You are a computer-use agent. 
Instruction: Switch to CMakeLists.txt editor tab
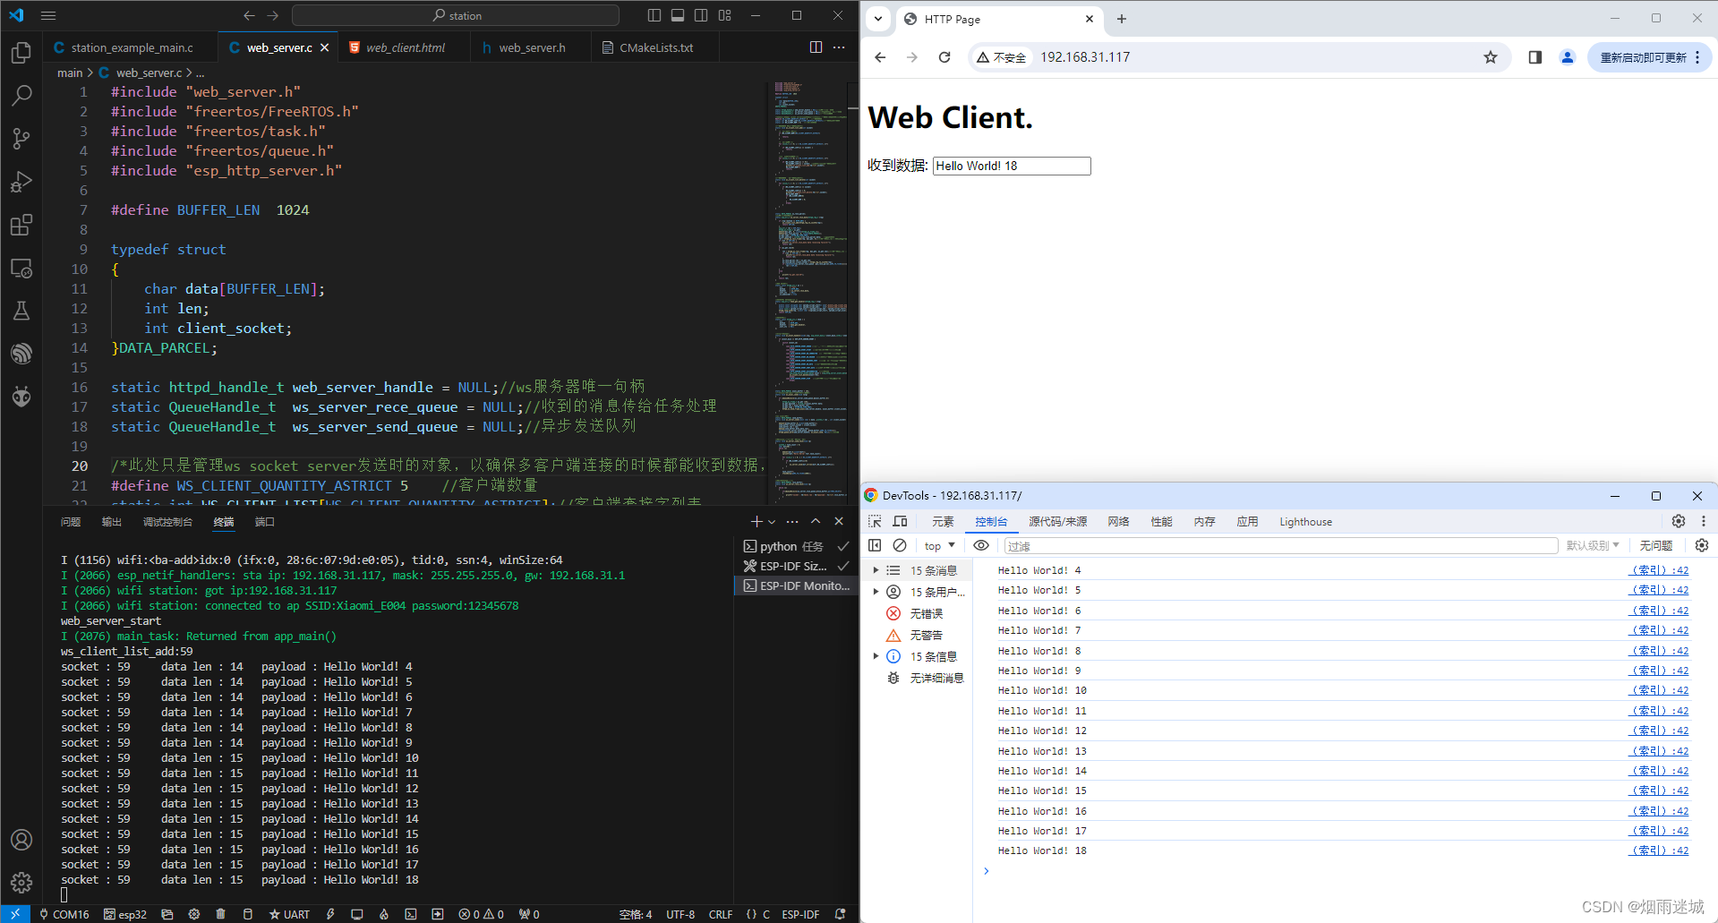[655, 47]
